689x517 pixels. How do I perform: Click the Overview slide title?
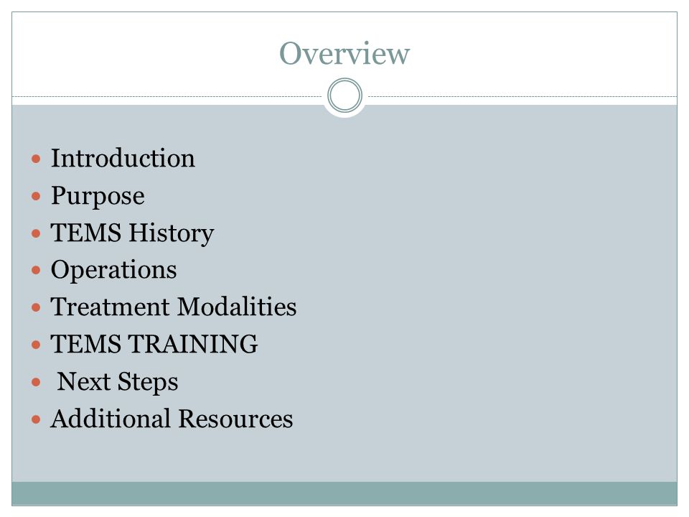[344, 54]
